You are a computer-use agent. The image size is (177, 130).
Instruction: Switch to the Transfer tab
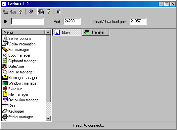pyautogui.click(x=96, y=32)
